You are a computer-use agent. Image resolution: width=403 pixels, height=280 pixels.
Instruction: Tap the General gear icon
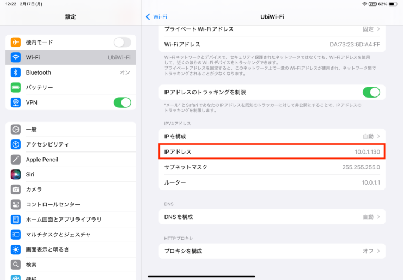pos(16,129)
